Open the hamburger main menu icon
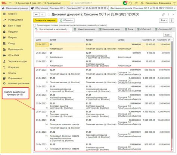The image size is (177, 155). pos(10,3)
